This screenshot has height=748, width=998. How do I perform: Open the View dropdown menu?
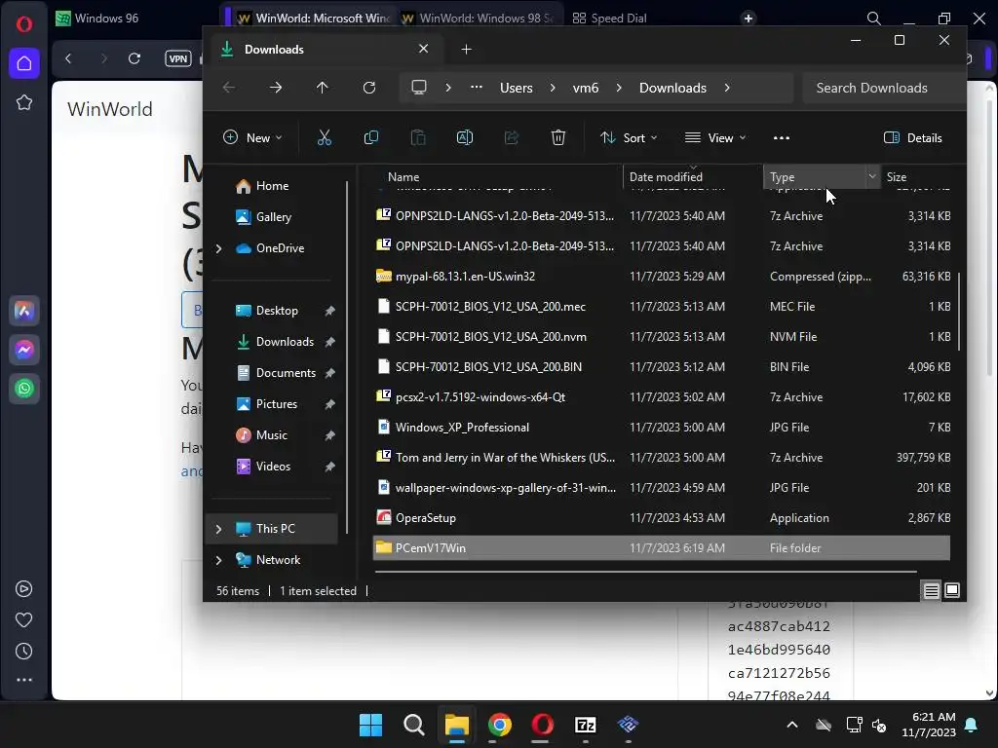[x=714, y=138]
